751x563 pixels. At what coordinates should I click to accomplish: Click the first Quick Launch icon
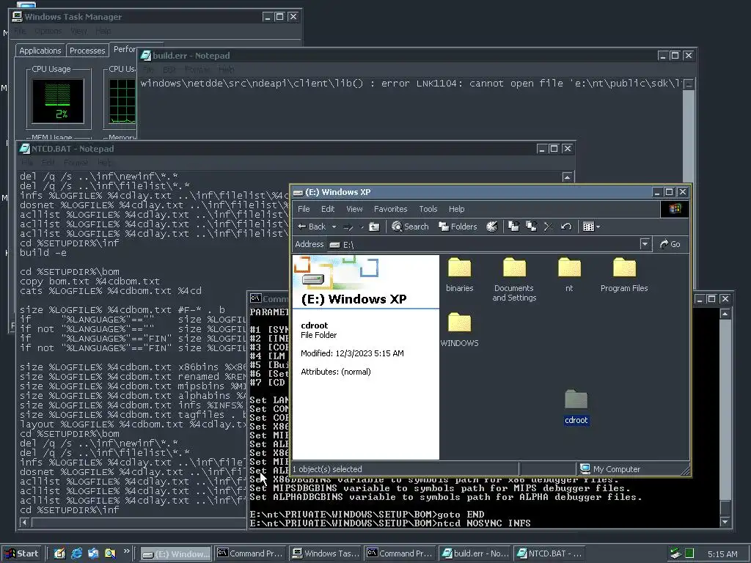point(59,553)
